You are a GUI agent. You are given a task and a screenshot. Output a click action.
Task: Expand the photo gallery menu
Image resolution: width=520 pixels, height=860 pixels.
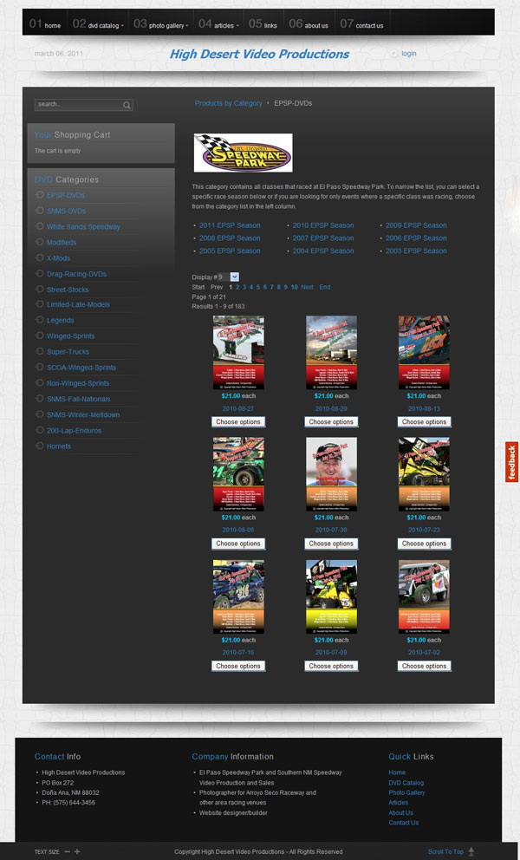(160, 23)
